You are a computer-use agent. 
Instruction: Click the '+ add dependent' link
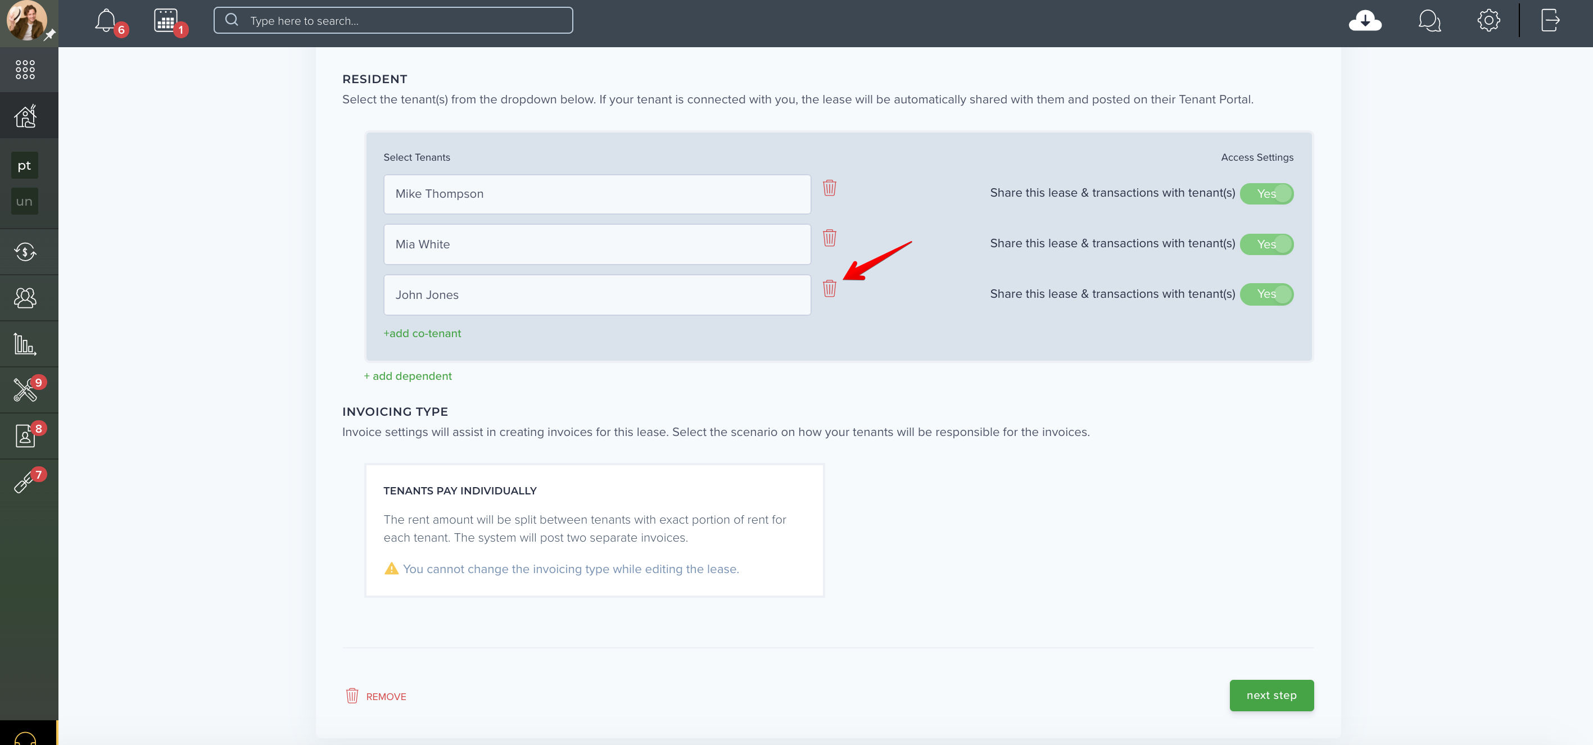[x=408, y=376]
